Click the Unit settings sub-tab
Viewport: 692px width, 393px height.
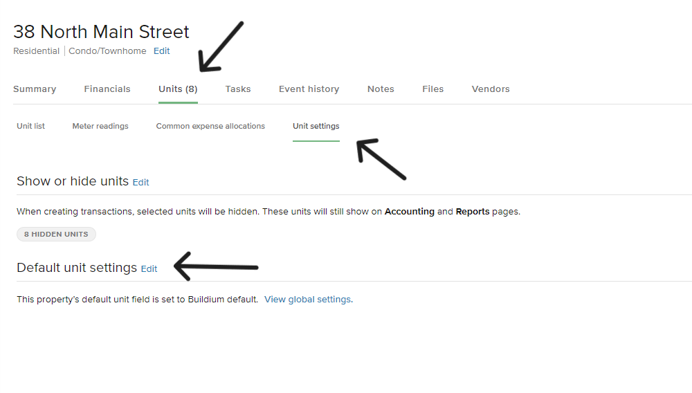pos(316,127)
